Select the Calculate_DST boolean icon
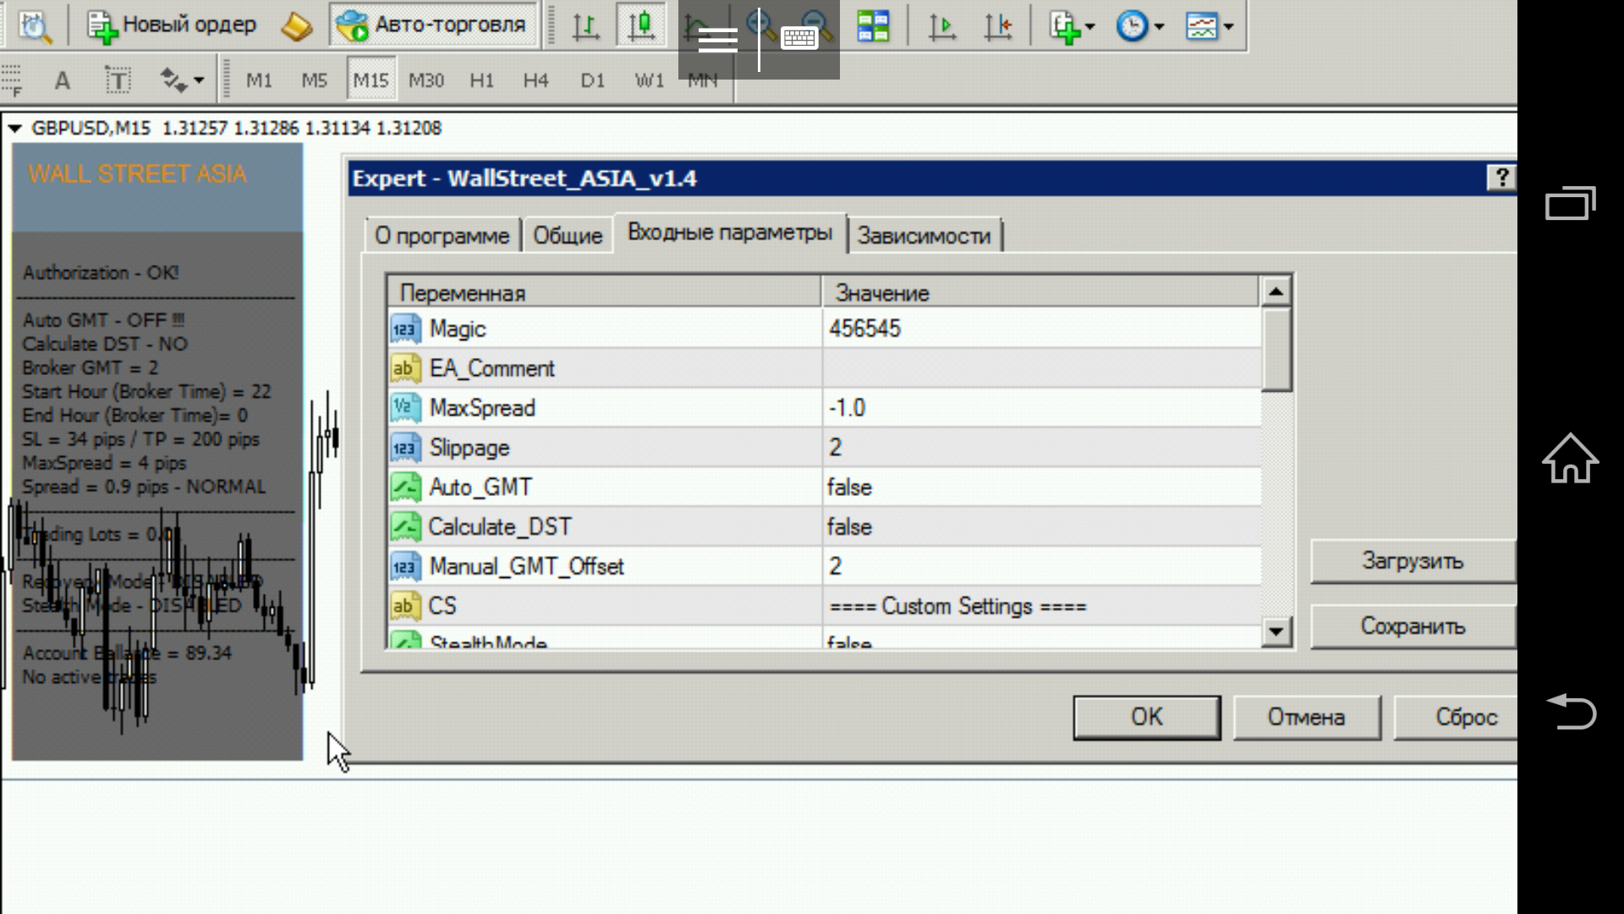1624x914 pixels. (x=405, y=526)
